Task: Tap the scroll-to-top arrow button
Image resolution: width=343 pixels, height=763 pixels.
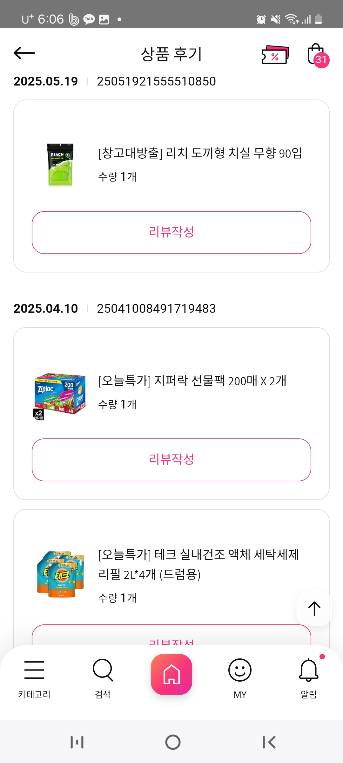Action: coord(314,608)
